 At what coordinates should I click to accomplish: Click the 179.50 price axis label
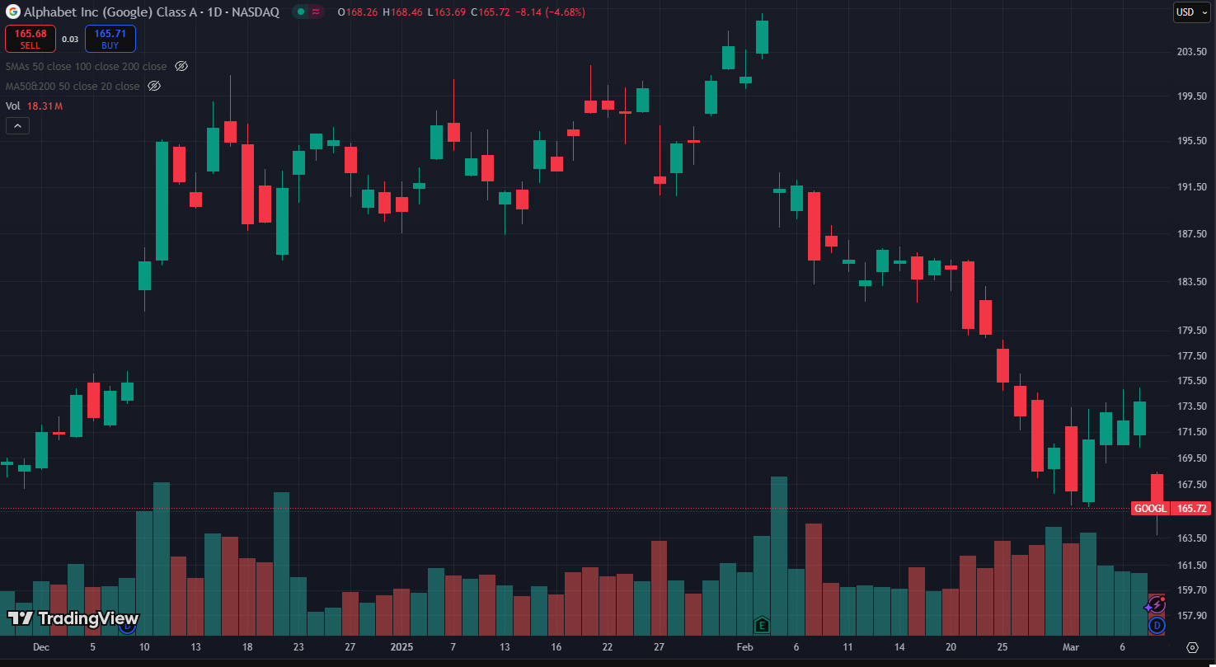pos(1191,331)
